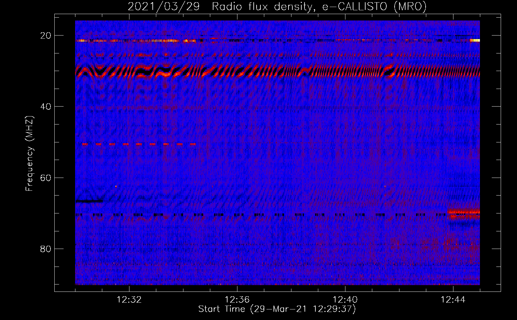Click the '20' frequency tick label
517x320 pixels.
(x=46, y=36)
